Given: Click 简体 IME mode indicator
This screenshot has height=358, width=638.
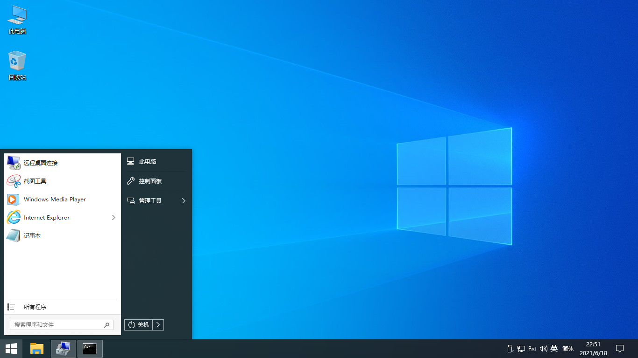Looking at the screenshot, I should point(568,348).
